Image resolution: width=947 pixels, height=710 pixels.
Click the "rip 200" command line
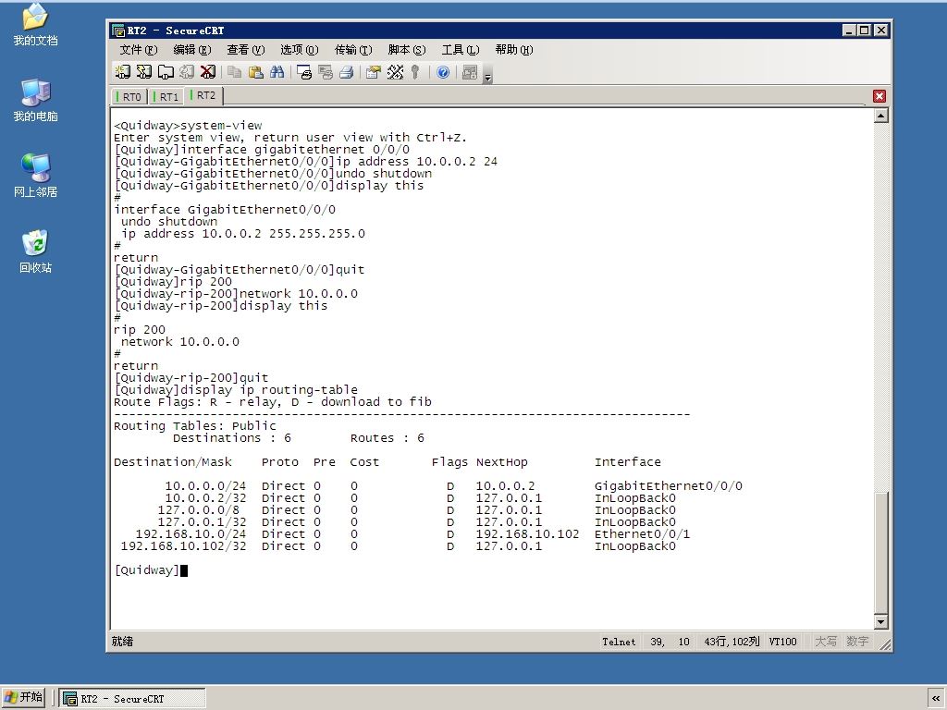[x=173, y=281]
